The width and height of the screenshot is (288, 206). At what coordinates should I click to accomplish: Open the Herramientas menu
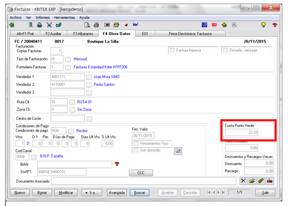pyautogui.click(x=65, y=18)
